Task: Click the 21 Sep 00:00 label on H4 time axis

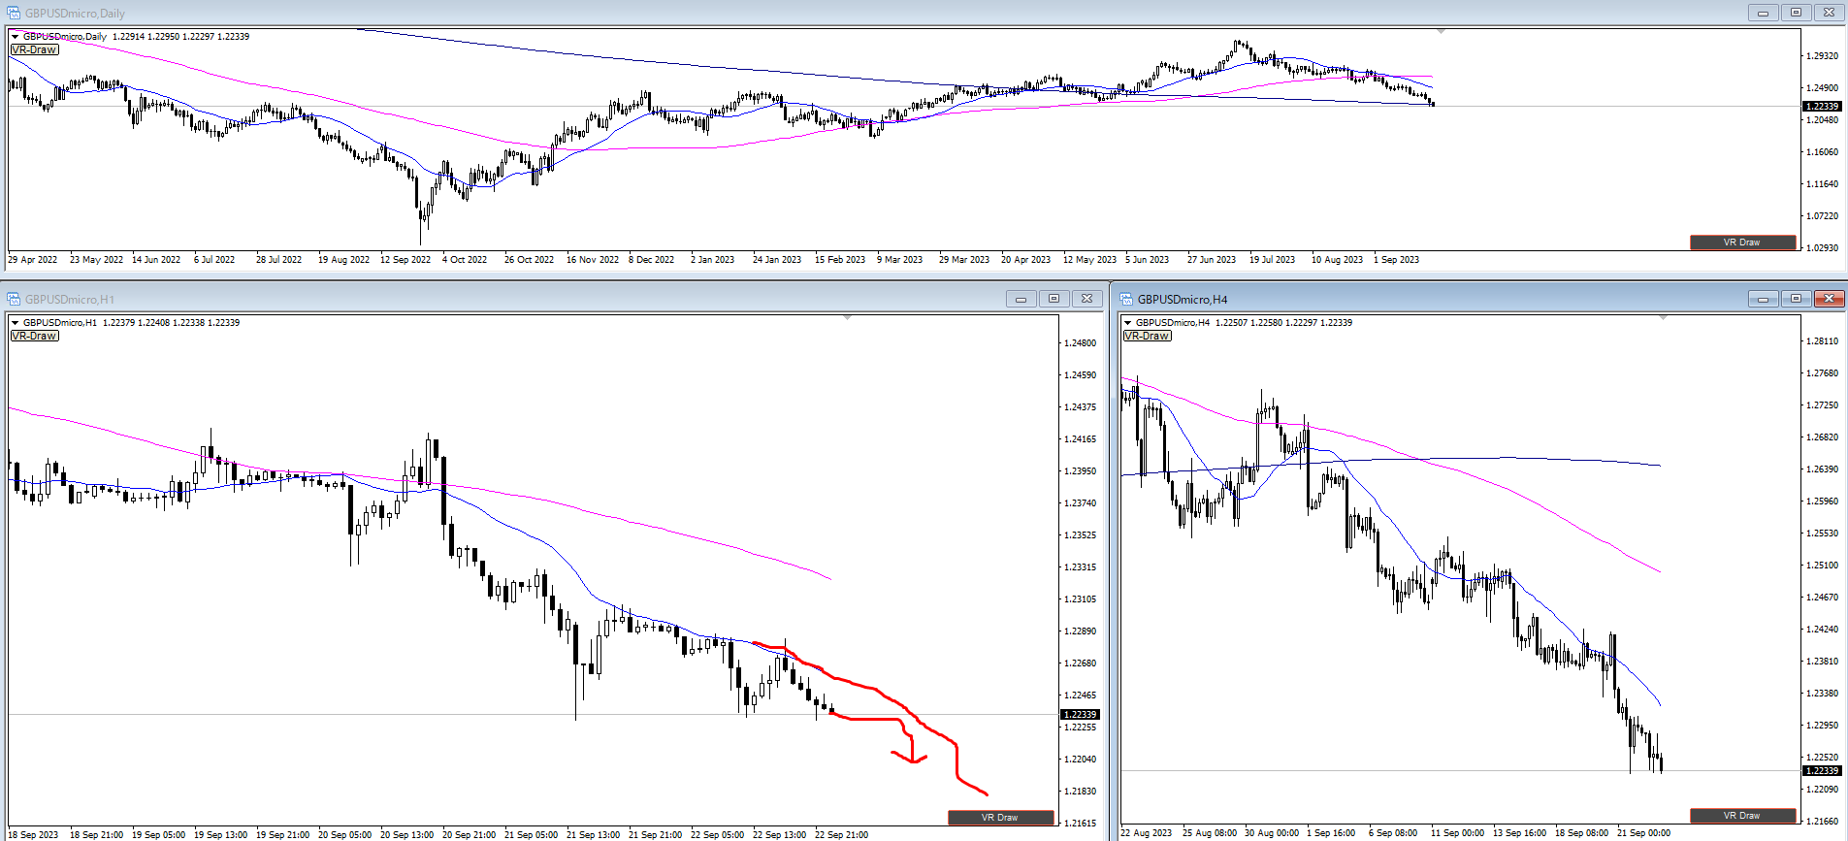Action: pyautogui.click(x=1643, y=833)
